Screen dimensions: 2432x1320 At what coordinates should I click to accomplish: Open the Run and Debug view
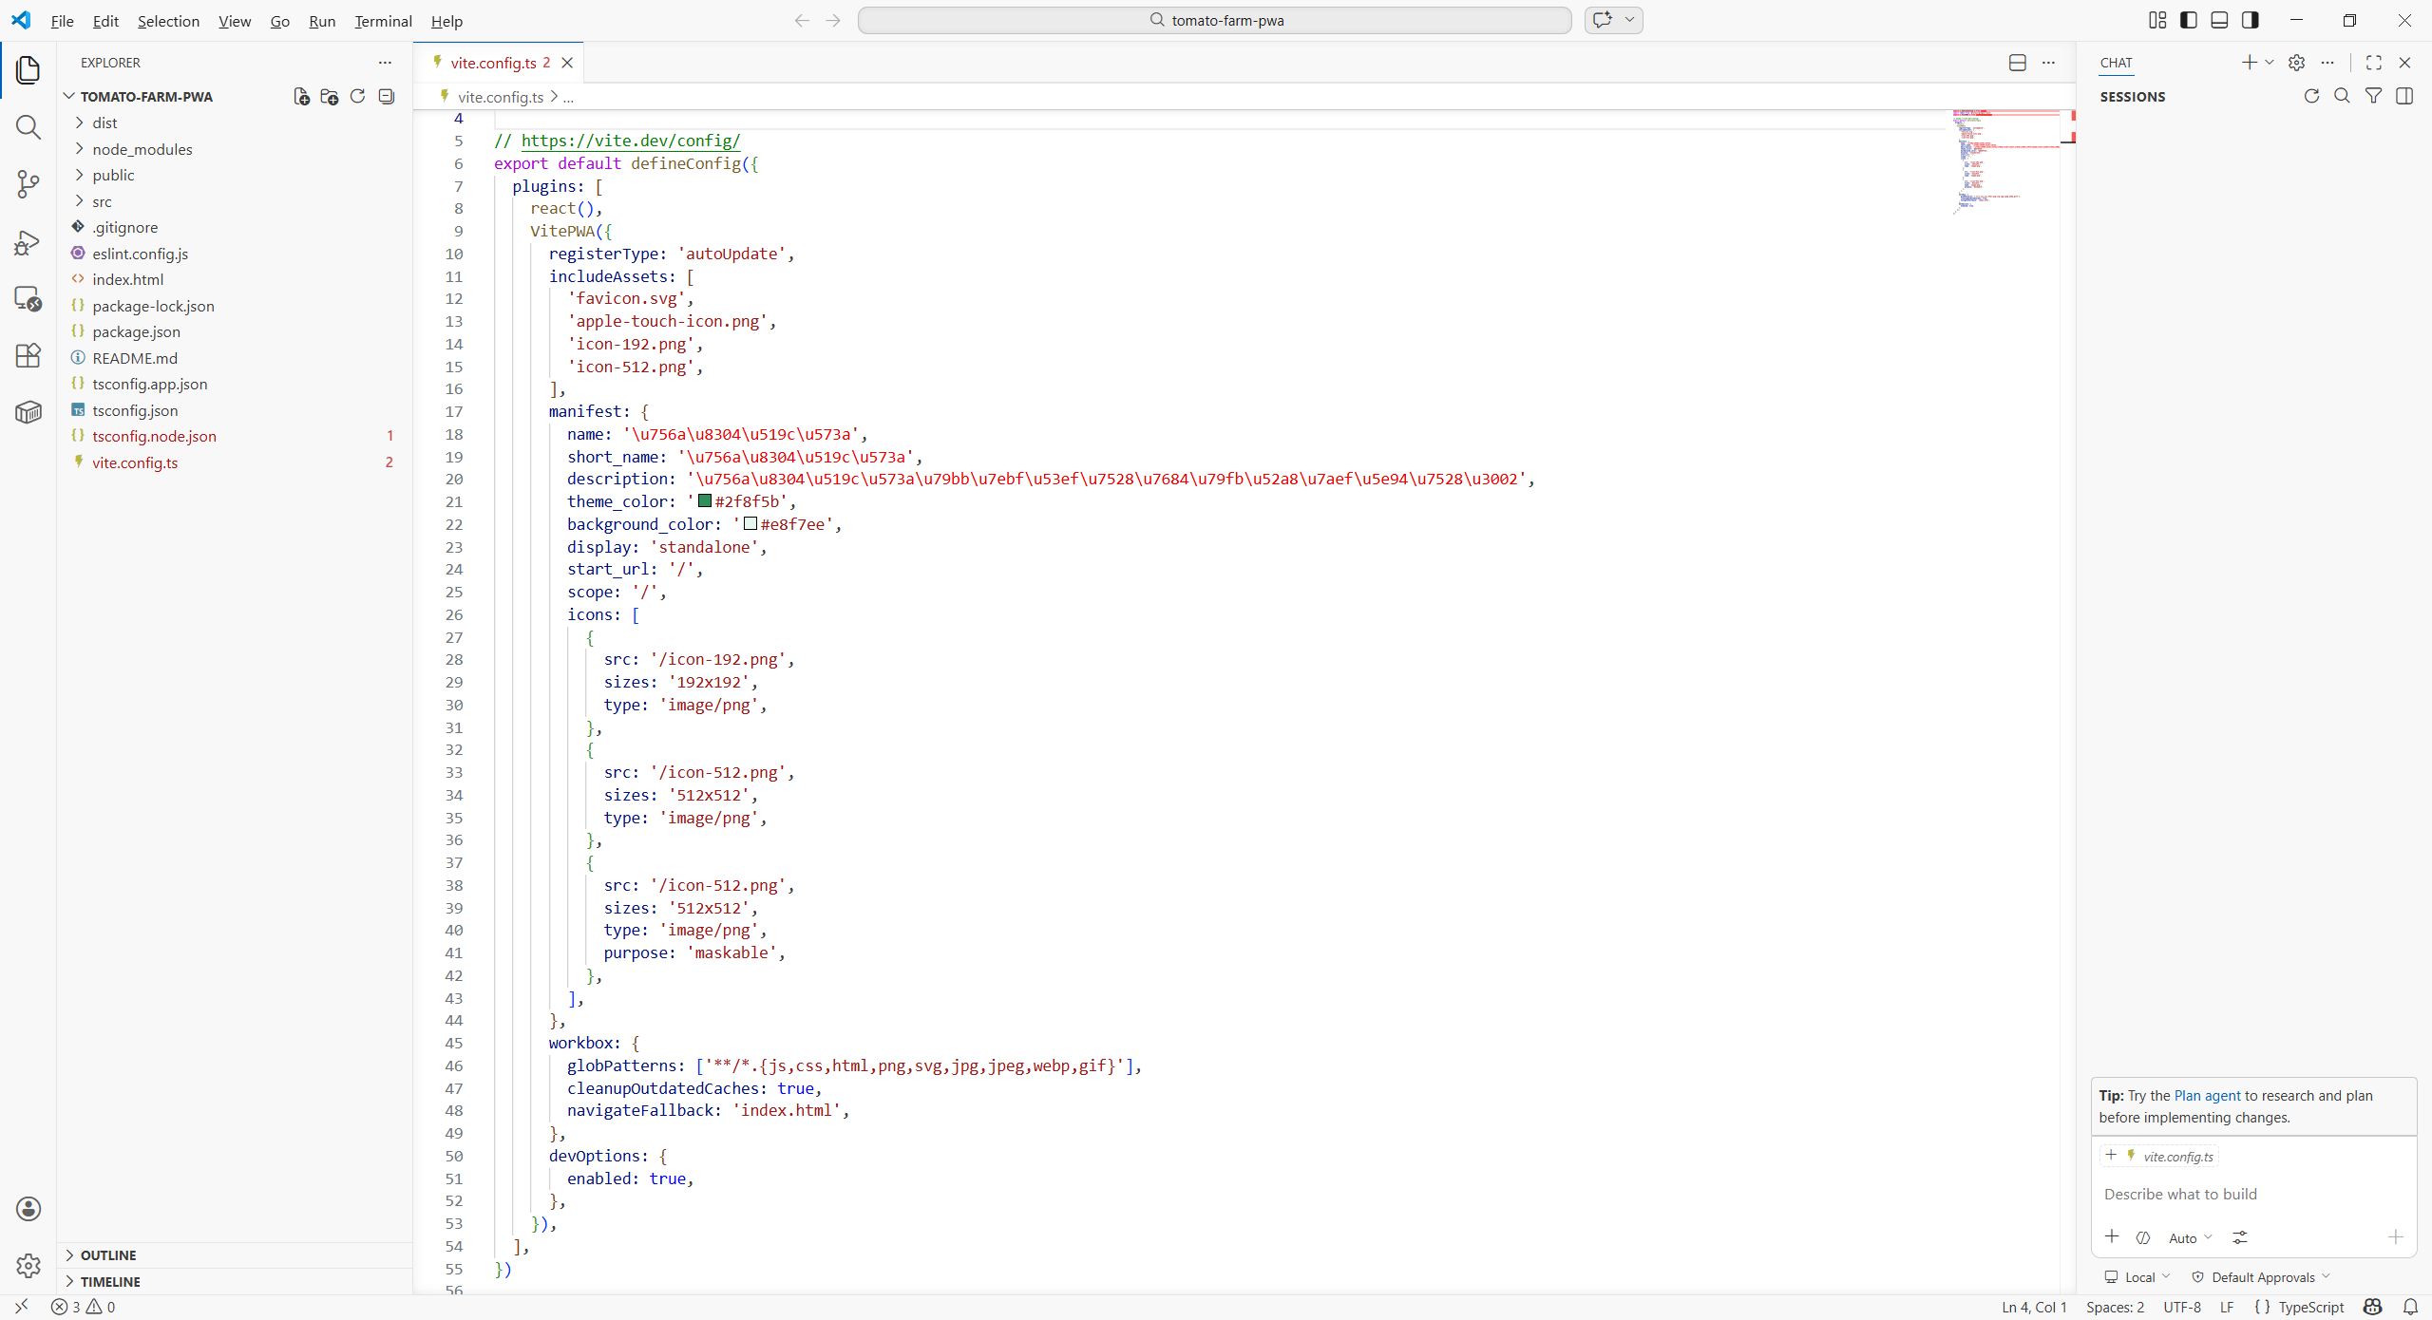click(28, 243)
